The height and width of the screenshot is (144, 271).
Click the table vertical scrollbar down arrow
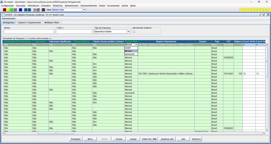(x=267, y=130)
